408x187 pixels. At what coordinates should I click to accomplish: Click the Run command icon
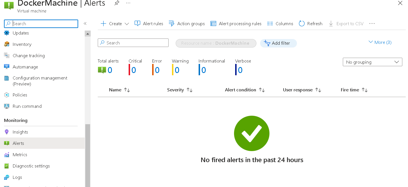pos(7,106)
